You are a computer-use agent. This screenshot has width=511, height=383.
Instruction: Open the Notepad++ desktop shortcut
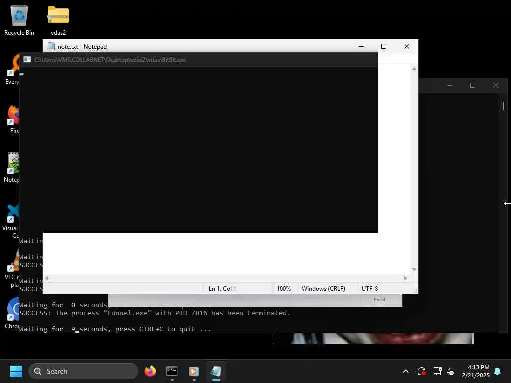tap(12, 167)
